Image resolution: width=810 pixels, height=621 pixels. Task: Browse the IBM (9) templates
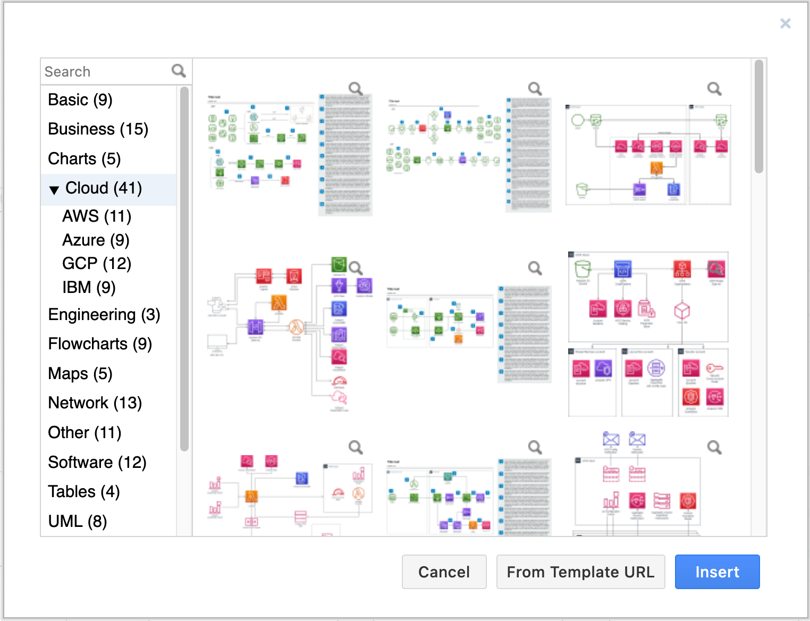tap(90, 287)
